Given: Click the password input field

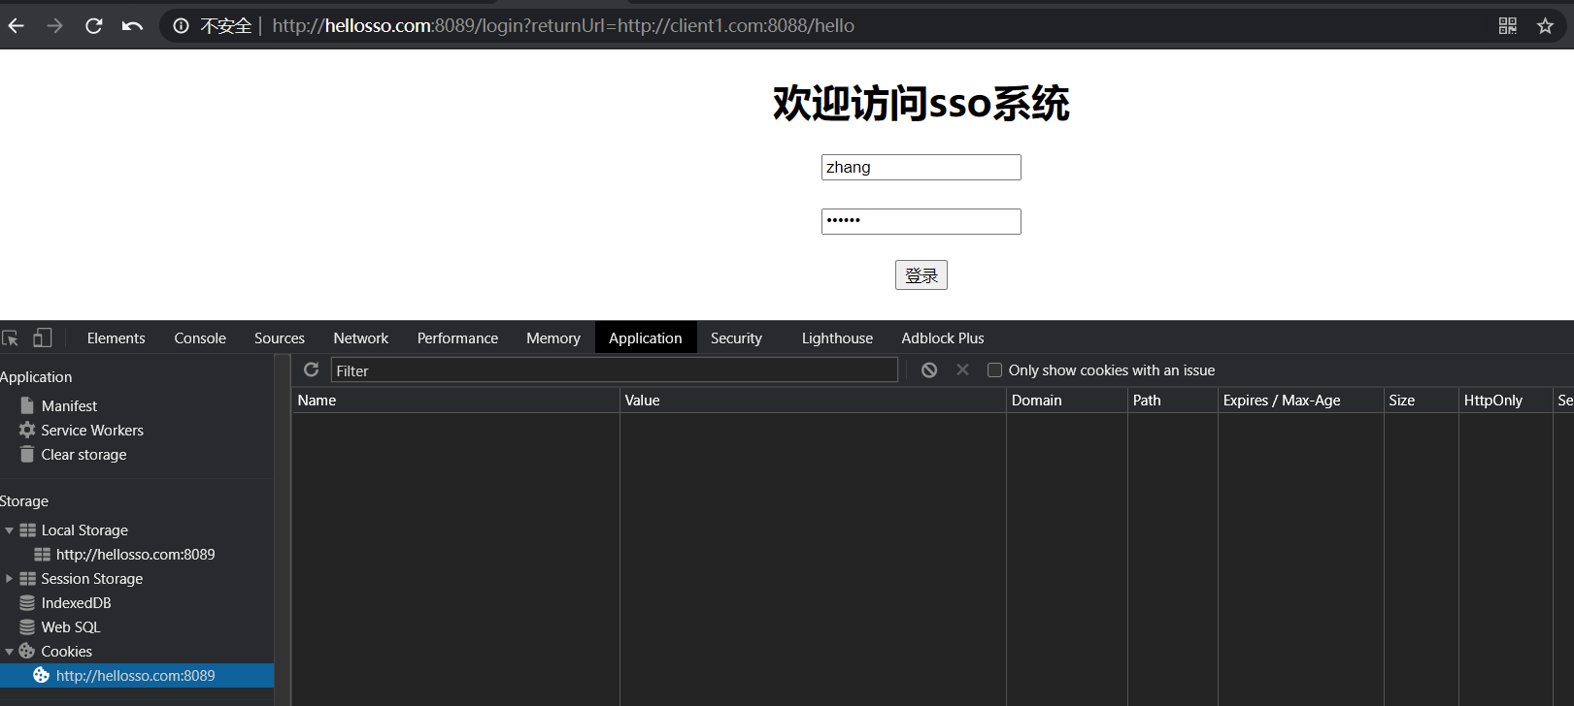Looking at the screenshot, I should coord(921,221).
